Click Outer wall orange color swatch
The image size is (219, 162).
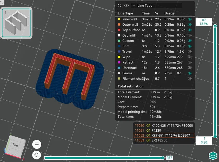(x=119, y=25)
